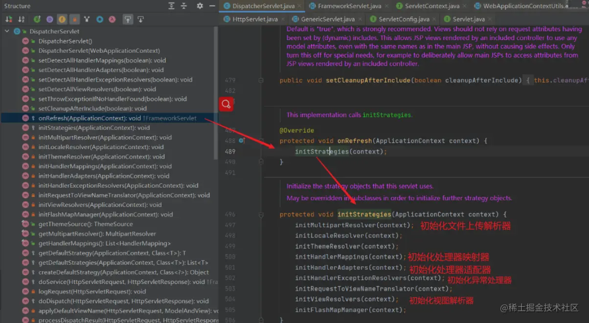Select initStrategies(ApplicationContext) in Structure tree
The height and width of the screenshot is (323, 589).
(x=108, y=128)
